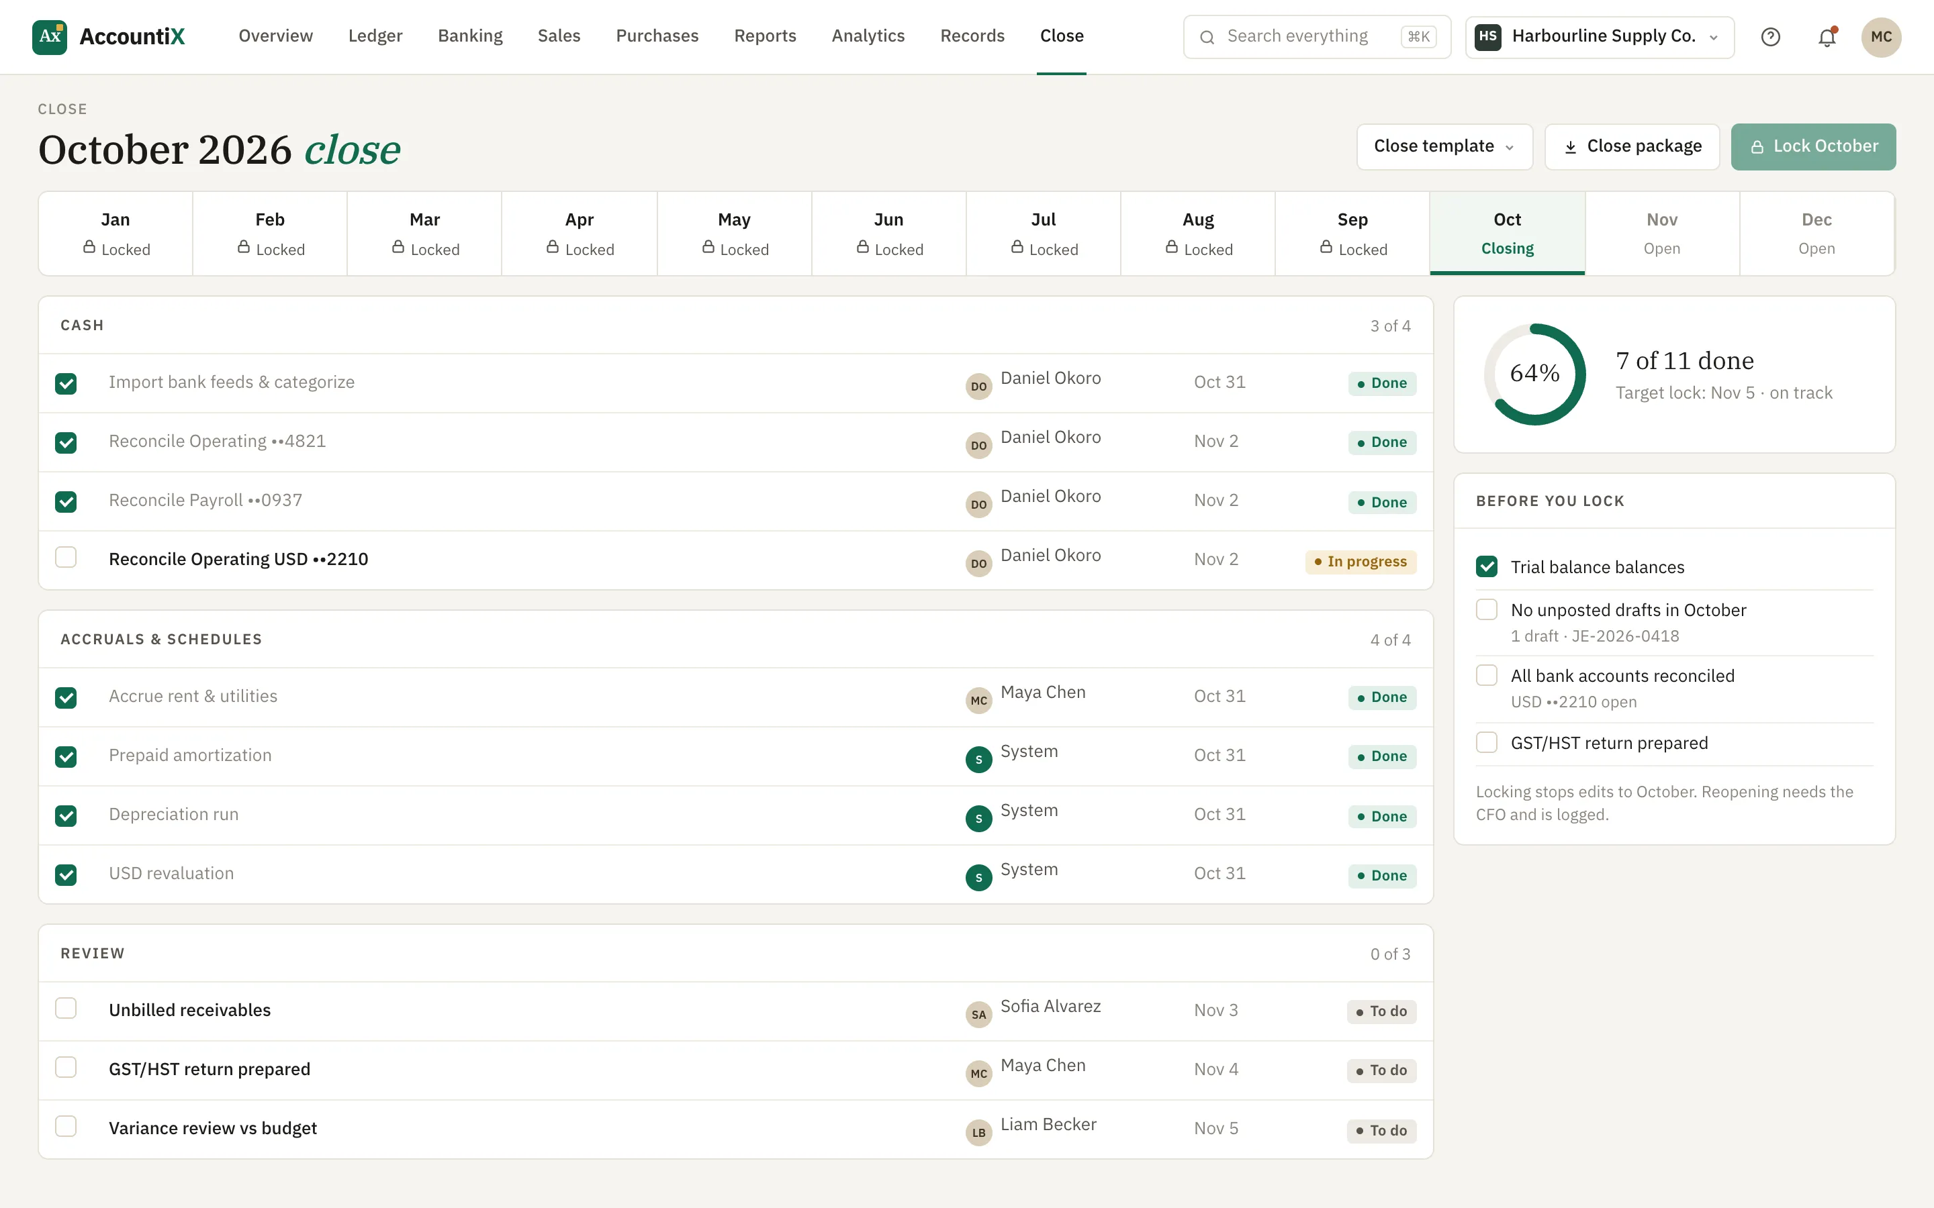Check the Unbilled receivables task
1934x1208 pixels.
pos(66,1008)
